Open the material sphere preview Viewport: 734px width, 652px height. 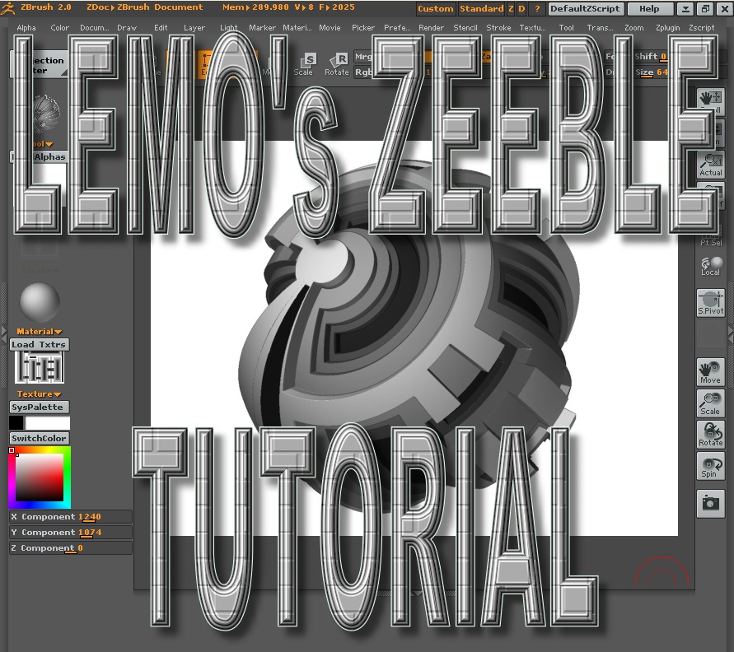pyautogui.click(x=40, y=302)
